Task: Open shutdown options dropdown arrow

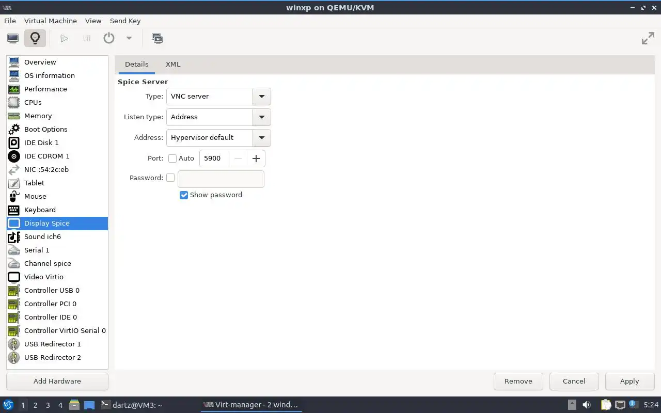Action: tap(129, 38)
